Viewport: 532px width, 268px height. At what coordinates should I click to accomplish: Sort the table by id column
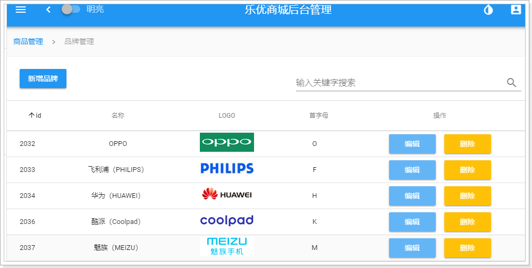[35, 115]
